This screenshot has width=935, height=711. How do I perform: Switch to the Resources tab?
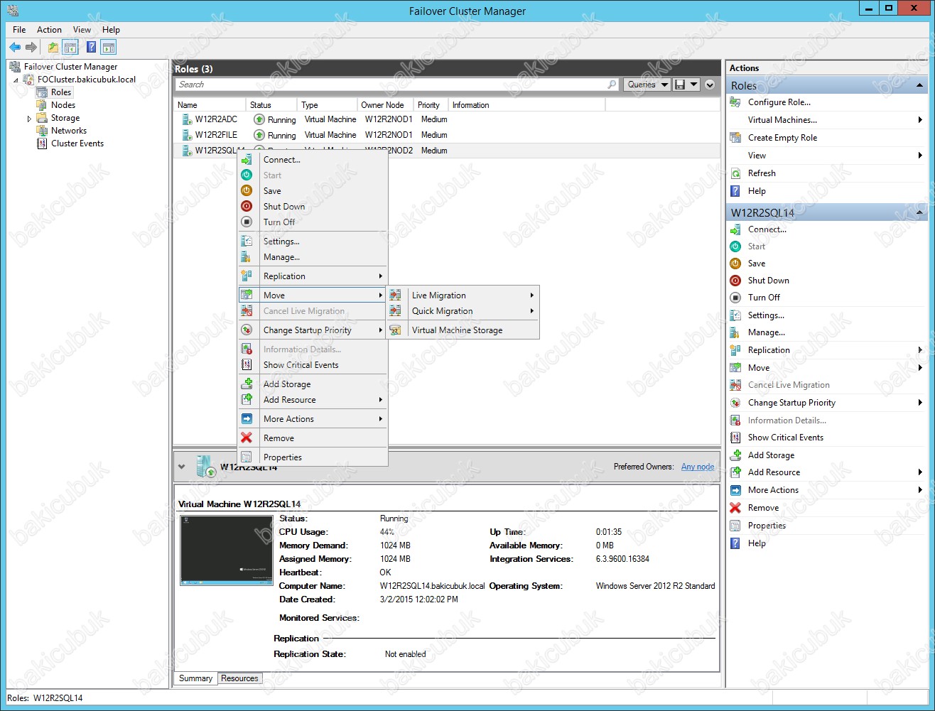pyautogui.click(x=239, y=678)
